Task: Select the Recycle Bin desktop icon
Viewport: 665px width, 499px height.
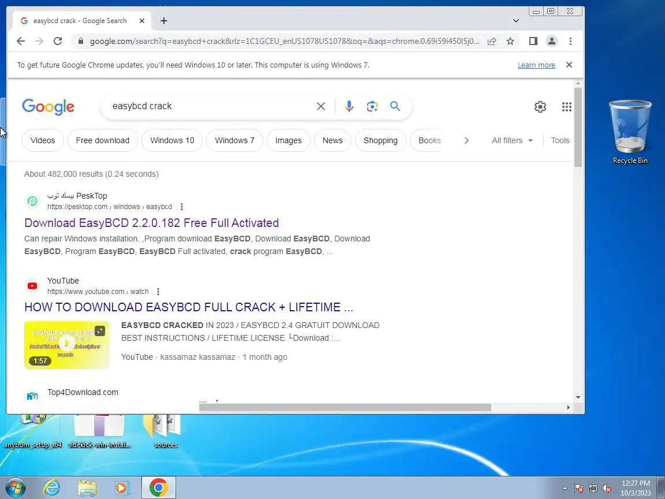Action: click(x=630, y=132)
